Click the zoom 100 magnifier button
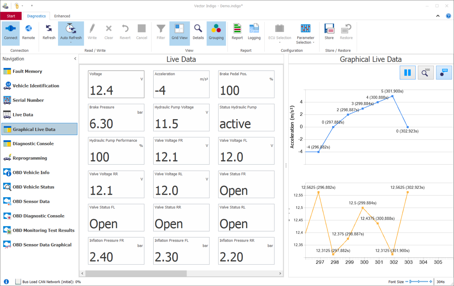The width and height of the screenshot is (454, 286). point(426,73)
